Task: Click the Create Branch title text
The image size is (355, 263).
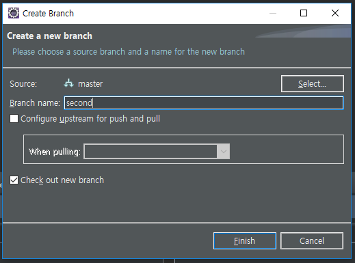Action: (48, 14)
